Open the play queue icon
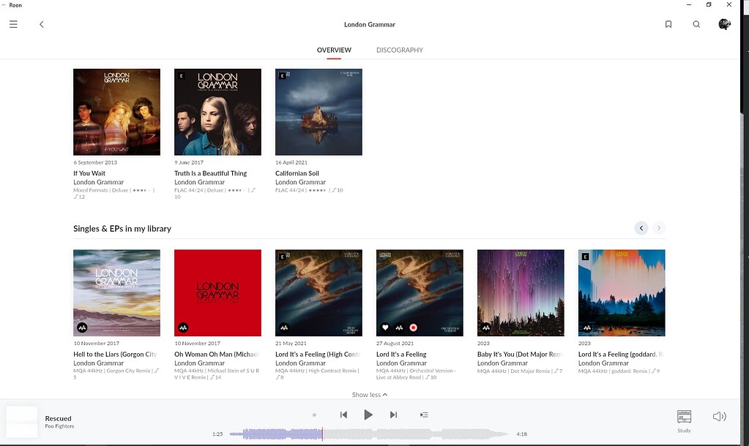The image size is (749, 446). coord(423,415)
